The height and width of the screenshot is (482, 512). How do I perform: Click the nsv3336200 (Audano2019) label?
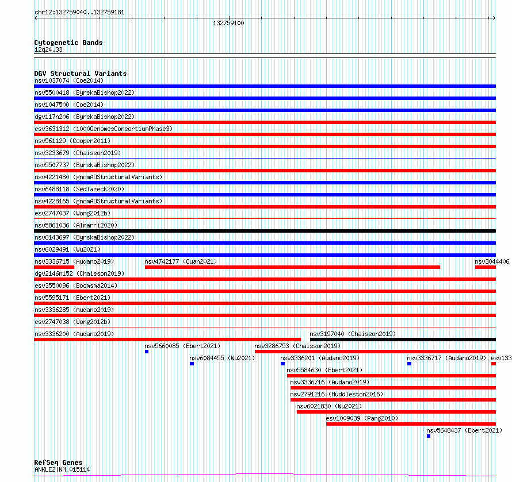pos(74,334)
